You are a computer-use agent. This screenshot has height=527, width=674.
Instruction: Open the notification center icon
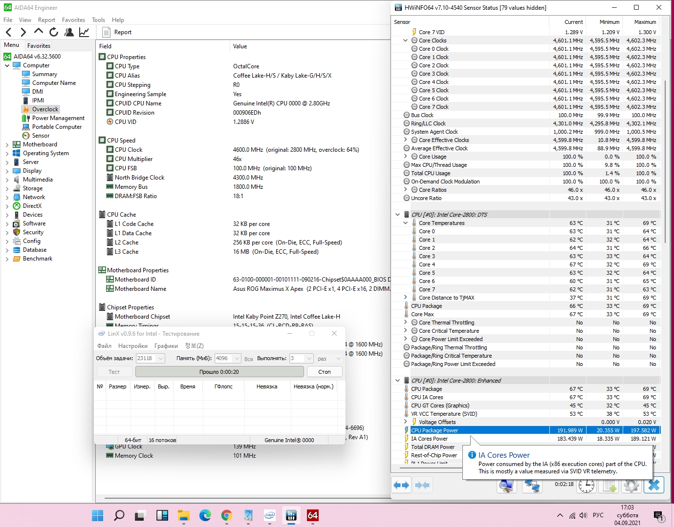[658, 515]
